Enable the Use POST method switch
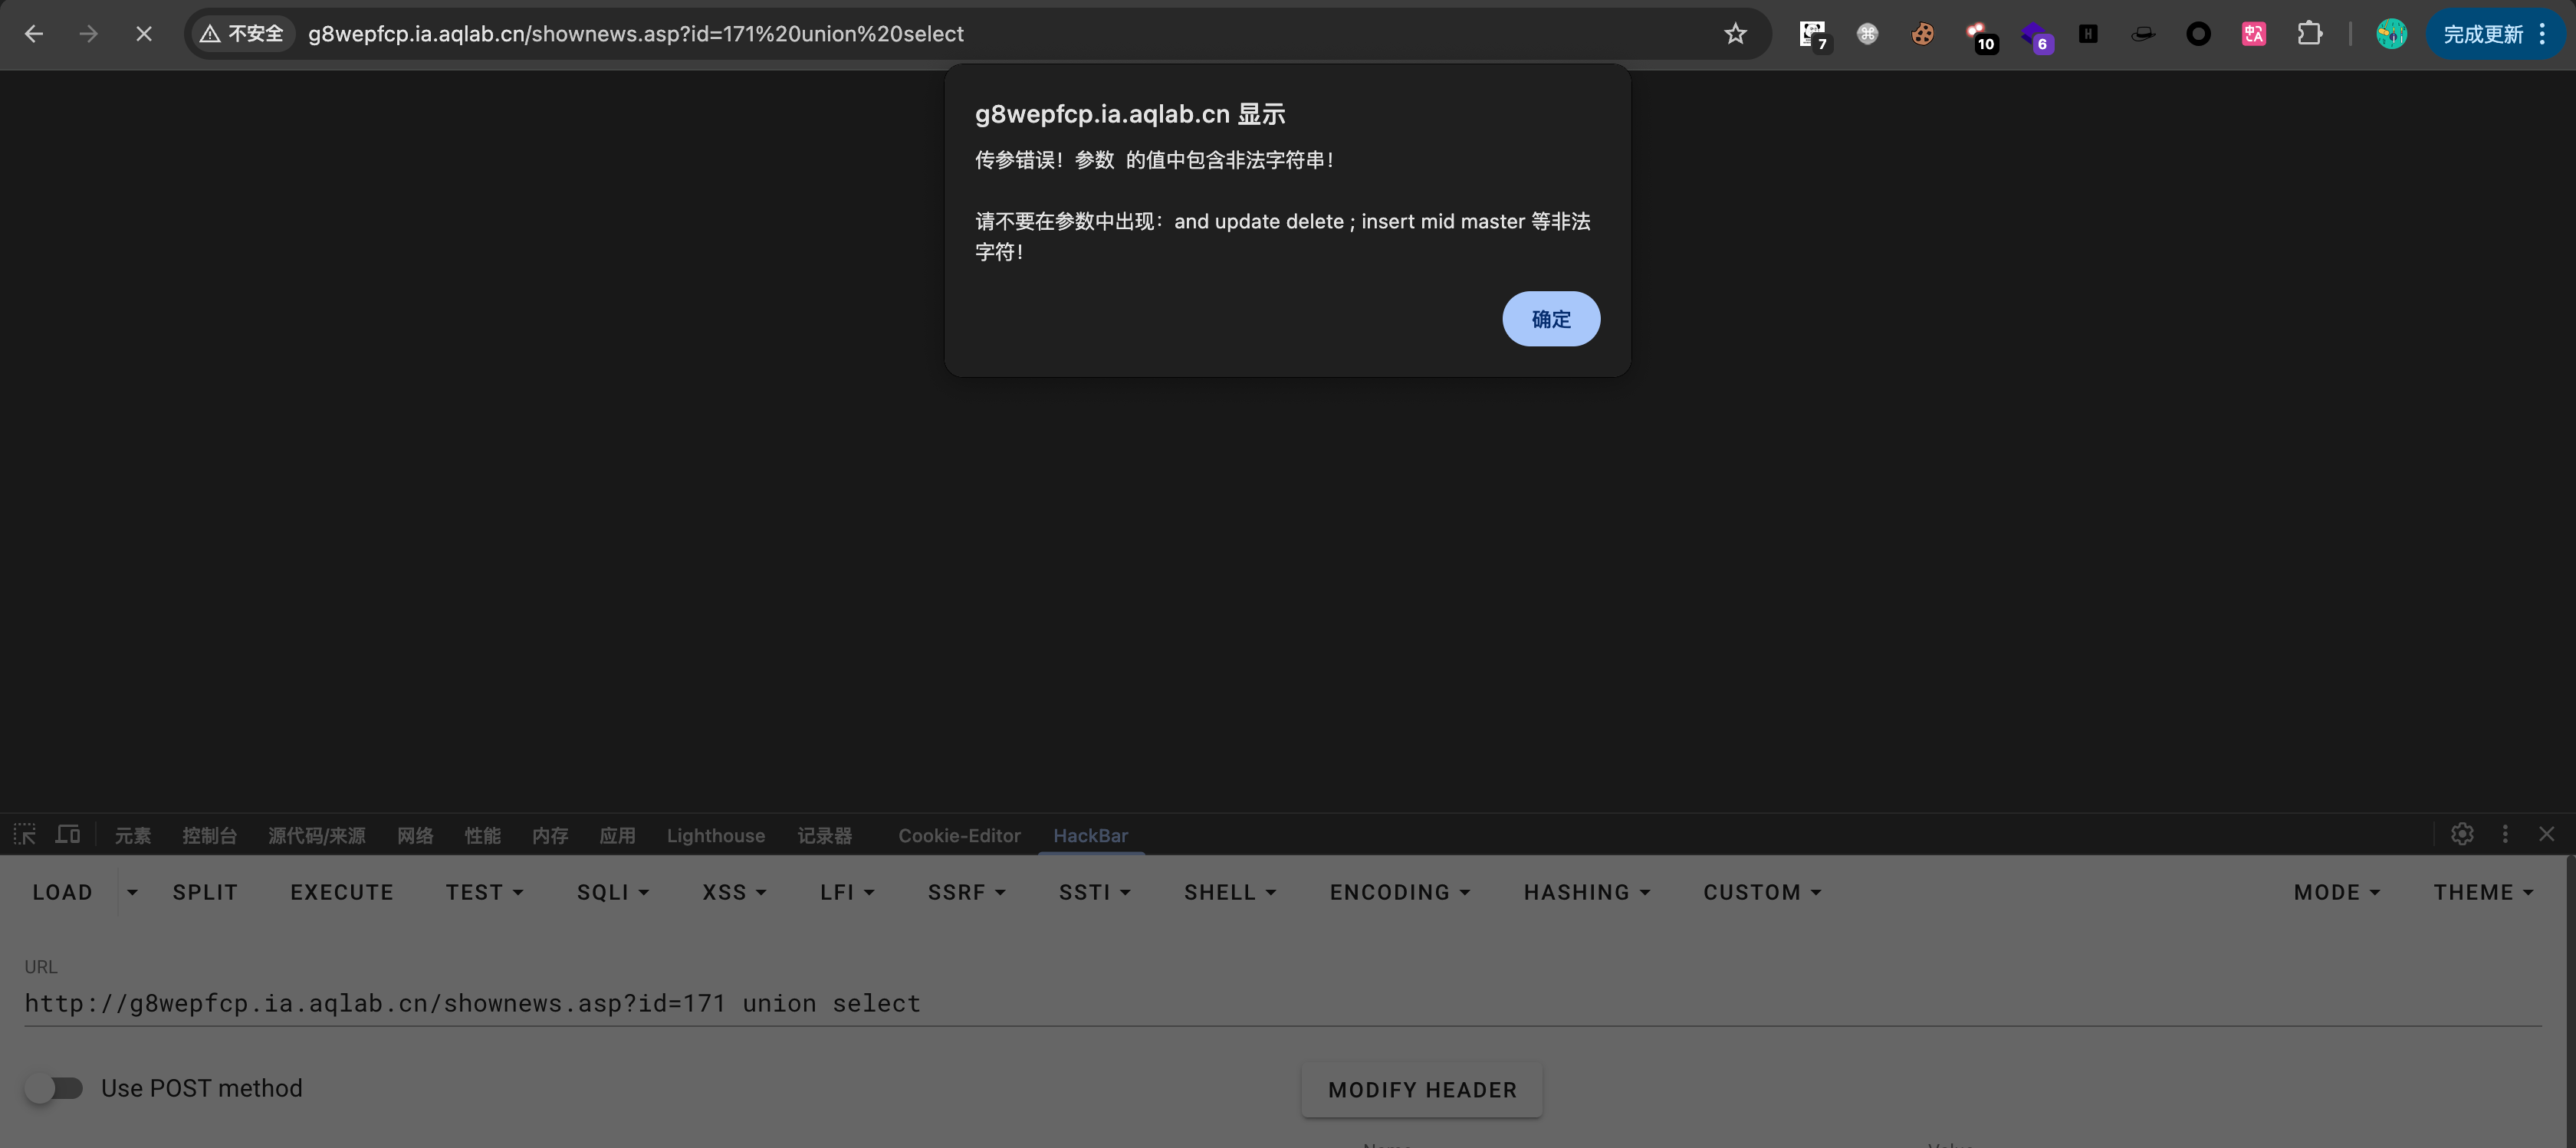The height and width of the screenshot is (1148, 2576). click(54, 1088)
